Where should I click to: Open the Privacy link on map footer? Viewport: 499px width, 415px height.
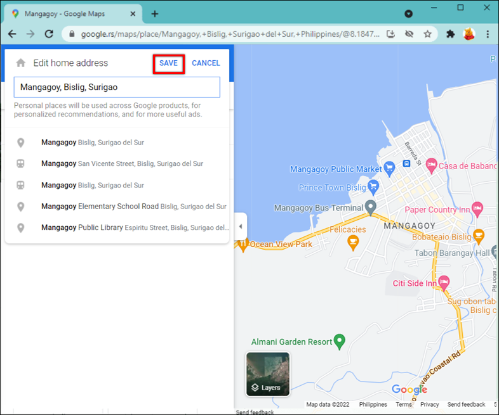click(429, 404)
